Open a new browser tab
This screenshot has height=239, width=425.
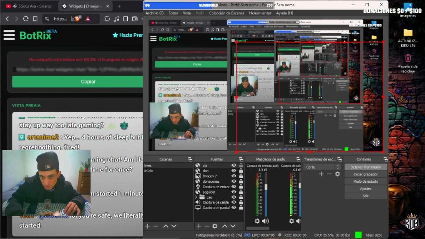[119, 6]
